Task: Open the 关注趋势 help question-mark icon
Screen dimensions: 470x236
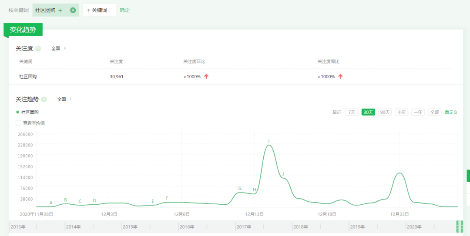Action: (44, 100)
